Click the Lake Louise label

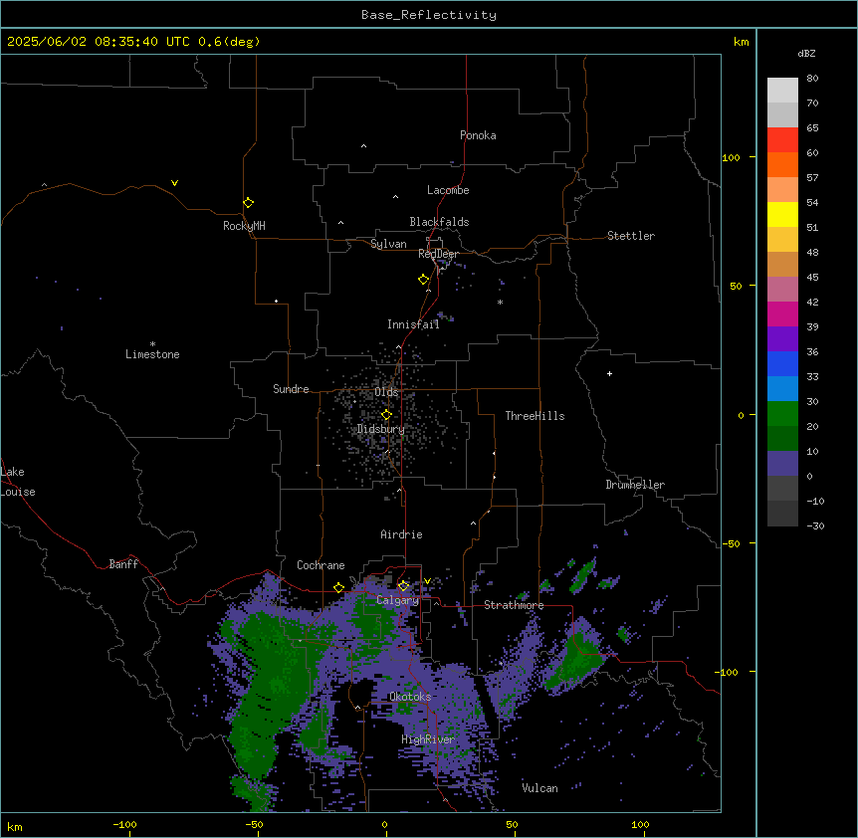pyautogui.click(x=16, y=482)
